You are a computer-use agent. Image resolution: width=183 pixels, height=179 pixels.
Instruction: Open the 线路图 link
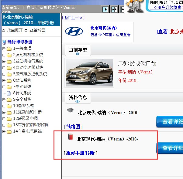tap(73, 127)
